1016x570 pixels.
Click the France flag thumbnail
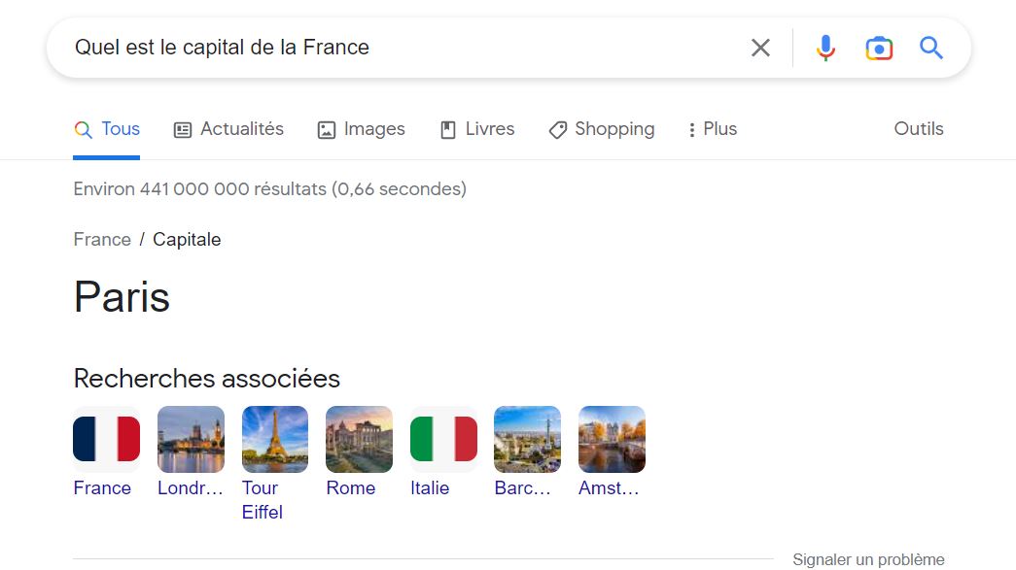click(106, 439)
